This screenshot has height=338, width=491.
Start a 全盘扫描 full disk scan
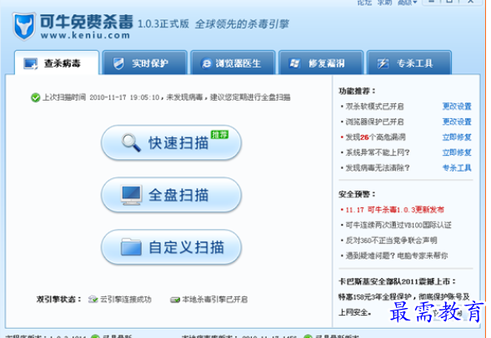click(171, 195)
